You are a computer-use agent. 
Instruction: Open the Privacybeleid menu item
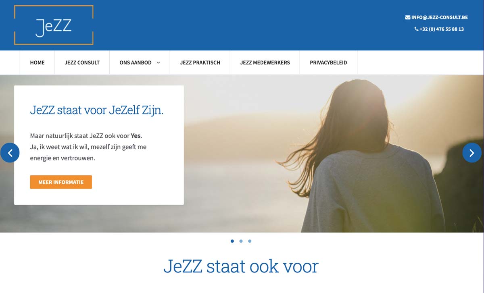click(328, 62)
